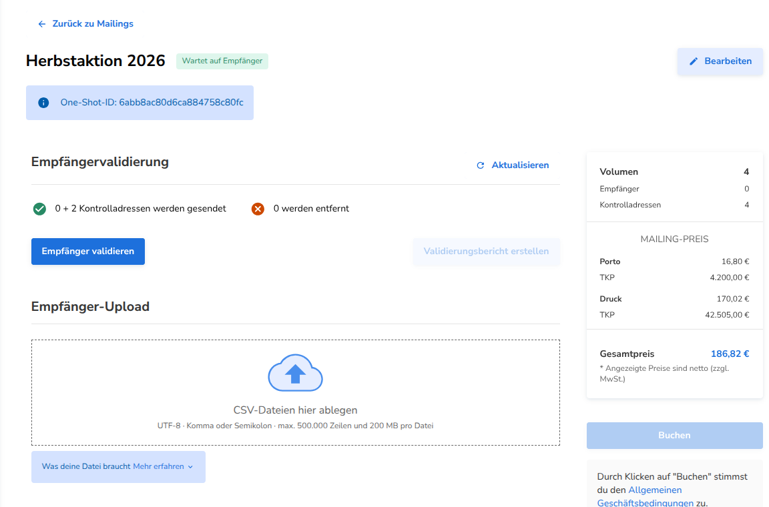Go back via Zurück zu Mailings link
The image size is (769, 507).
[x=93, y=23]
